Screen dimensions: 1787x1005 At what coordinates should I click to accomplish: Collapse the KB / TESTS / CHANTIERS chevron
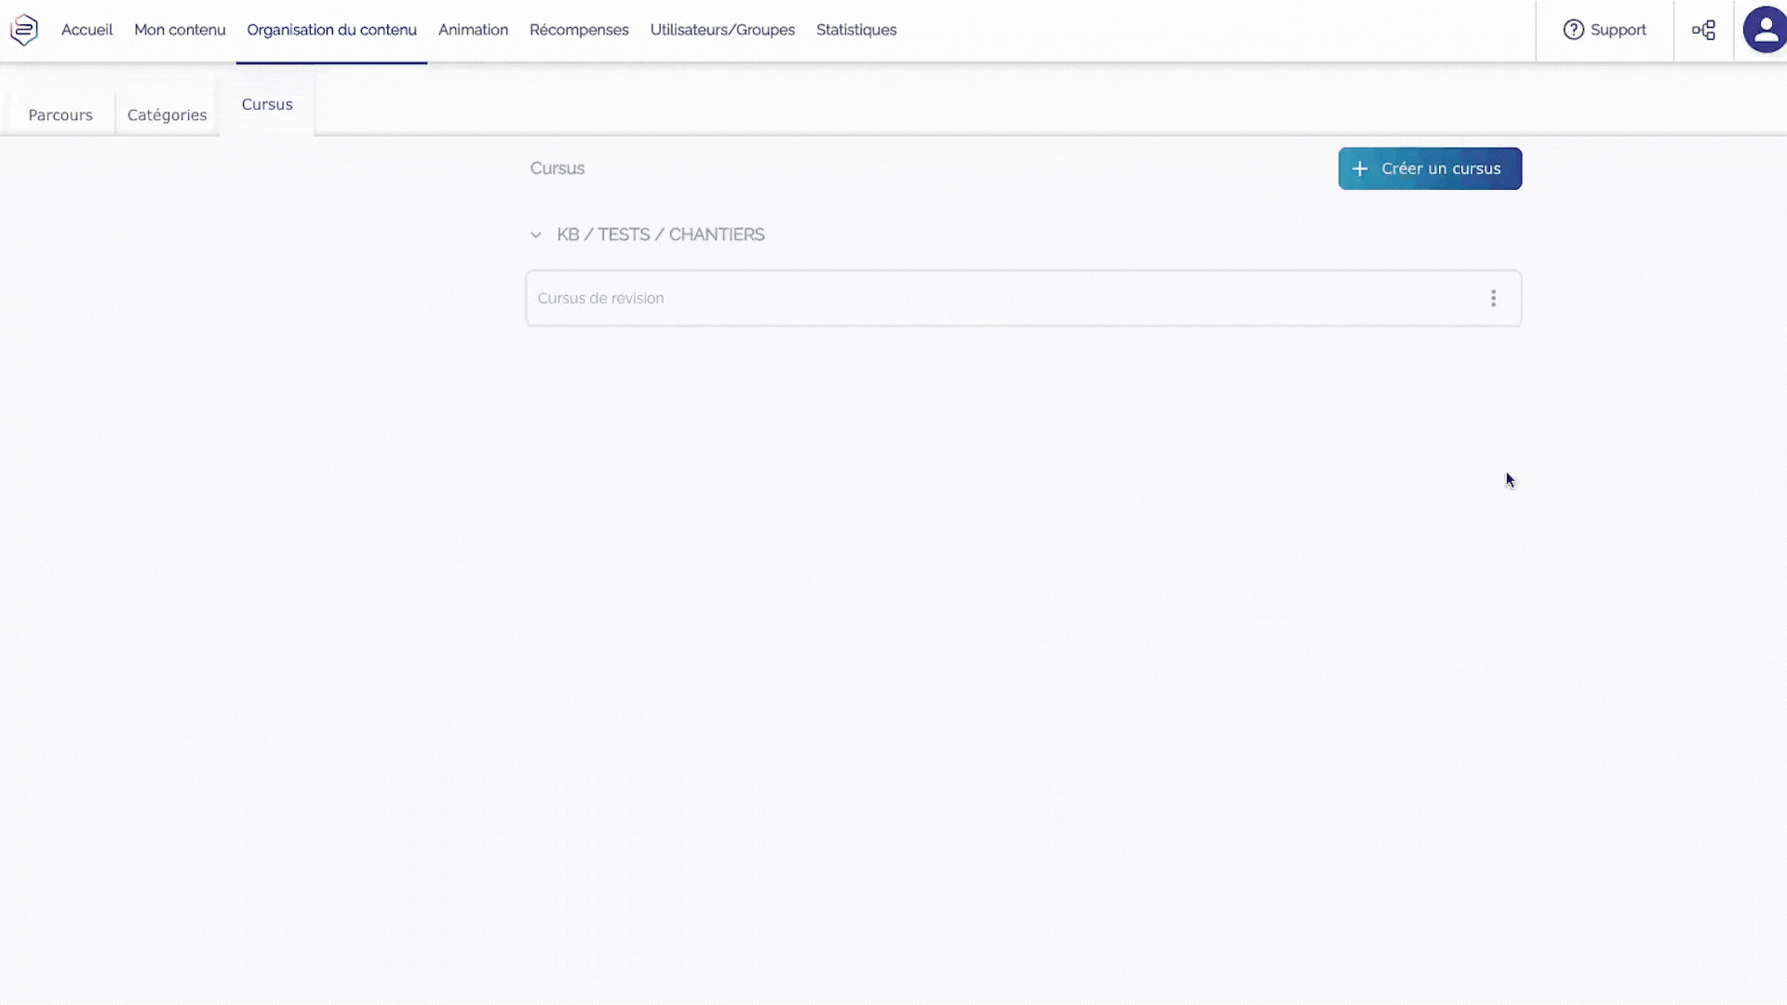tap(535, 235)
